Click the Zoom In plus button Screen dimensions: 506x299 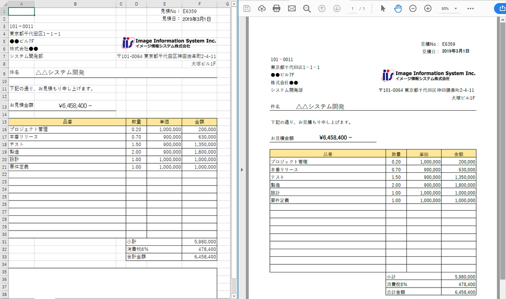click(x=428, y=8)
